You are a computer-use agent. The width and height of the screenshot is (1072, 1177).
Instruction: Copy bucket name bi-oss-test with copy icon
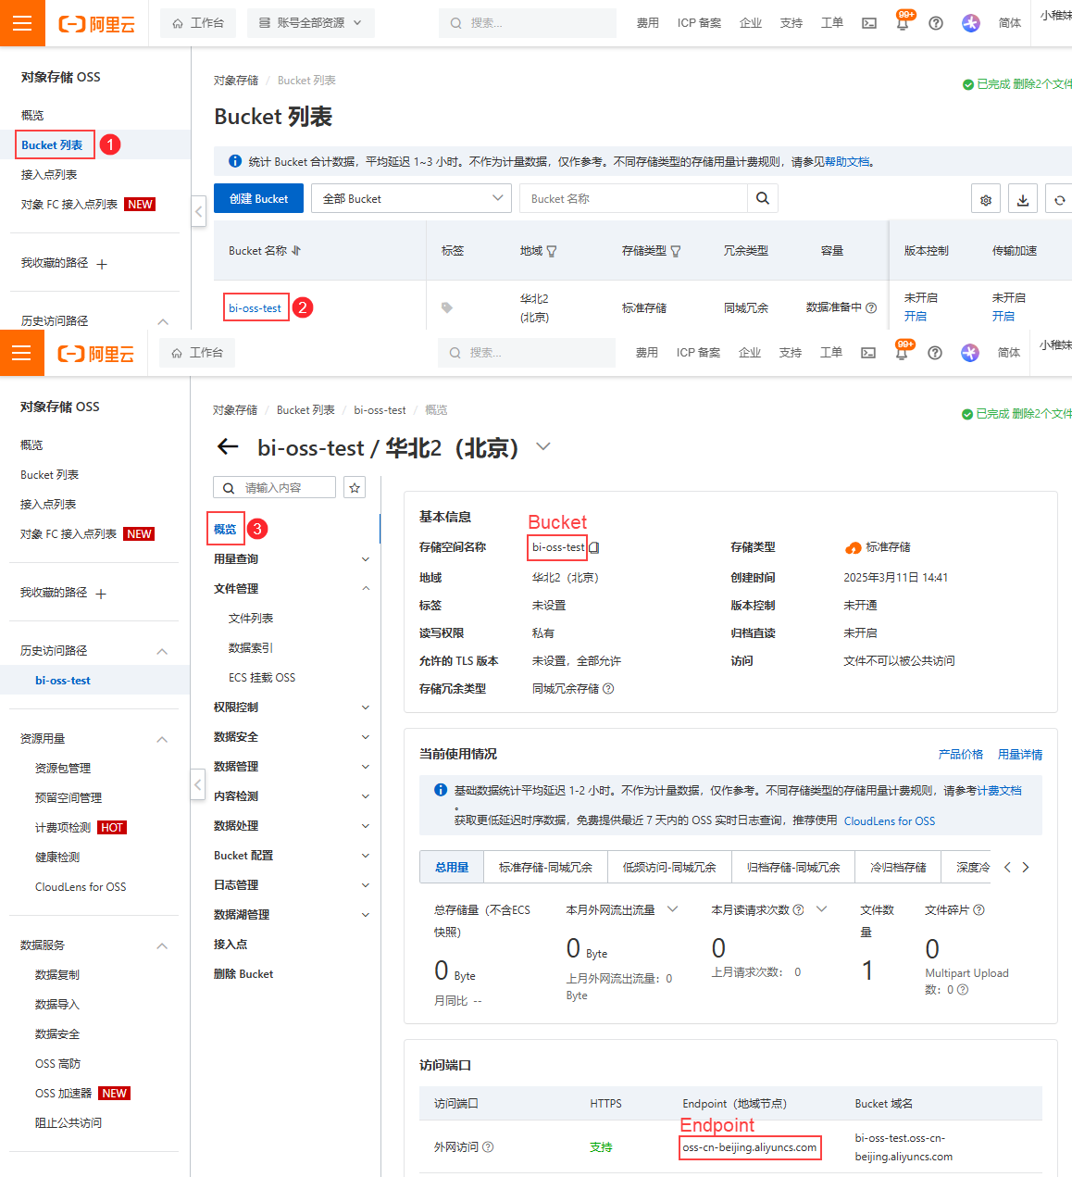pos(594,547)
